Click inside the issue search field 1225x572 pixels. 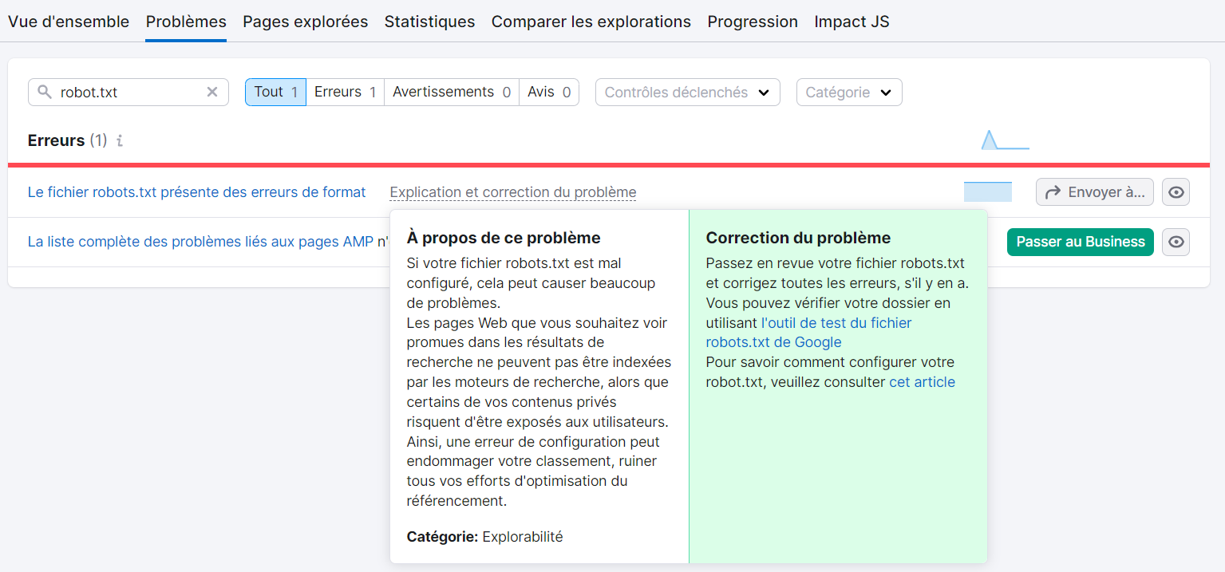[128, 92]
